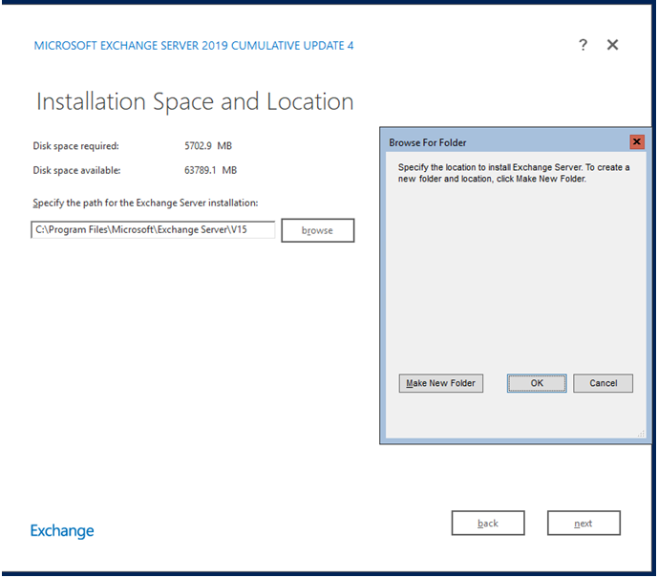Image resolution: width=658 pixels, height=578 pixels.
Task: Click the Installation Space and Location heading
Action: pos(195,101)
